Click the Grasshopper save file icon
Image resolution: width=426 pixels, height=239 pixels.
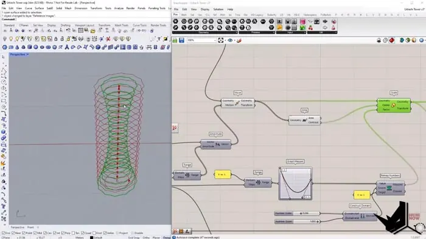tap(181, 41)
